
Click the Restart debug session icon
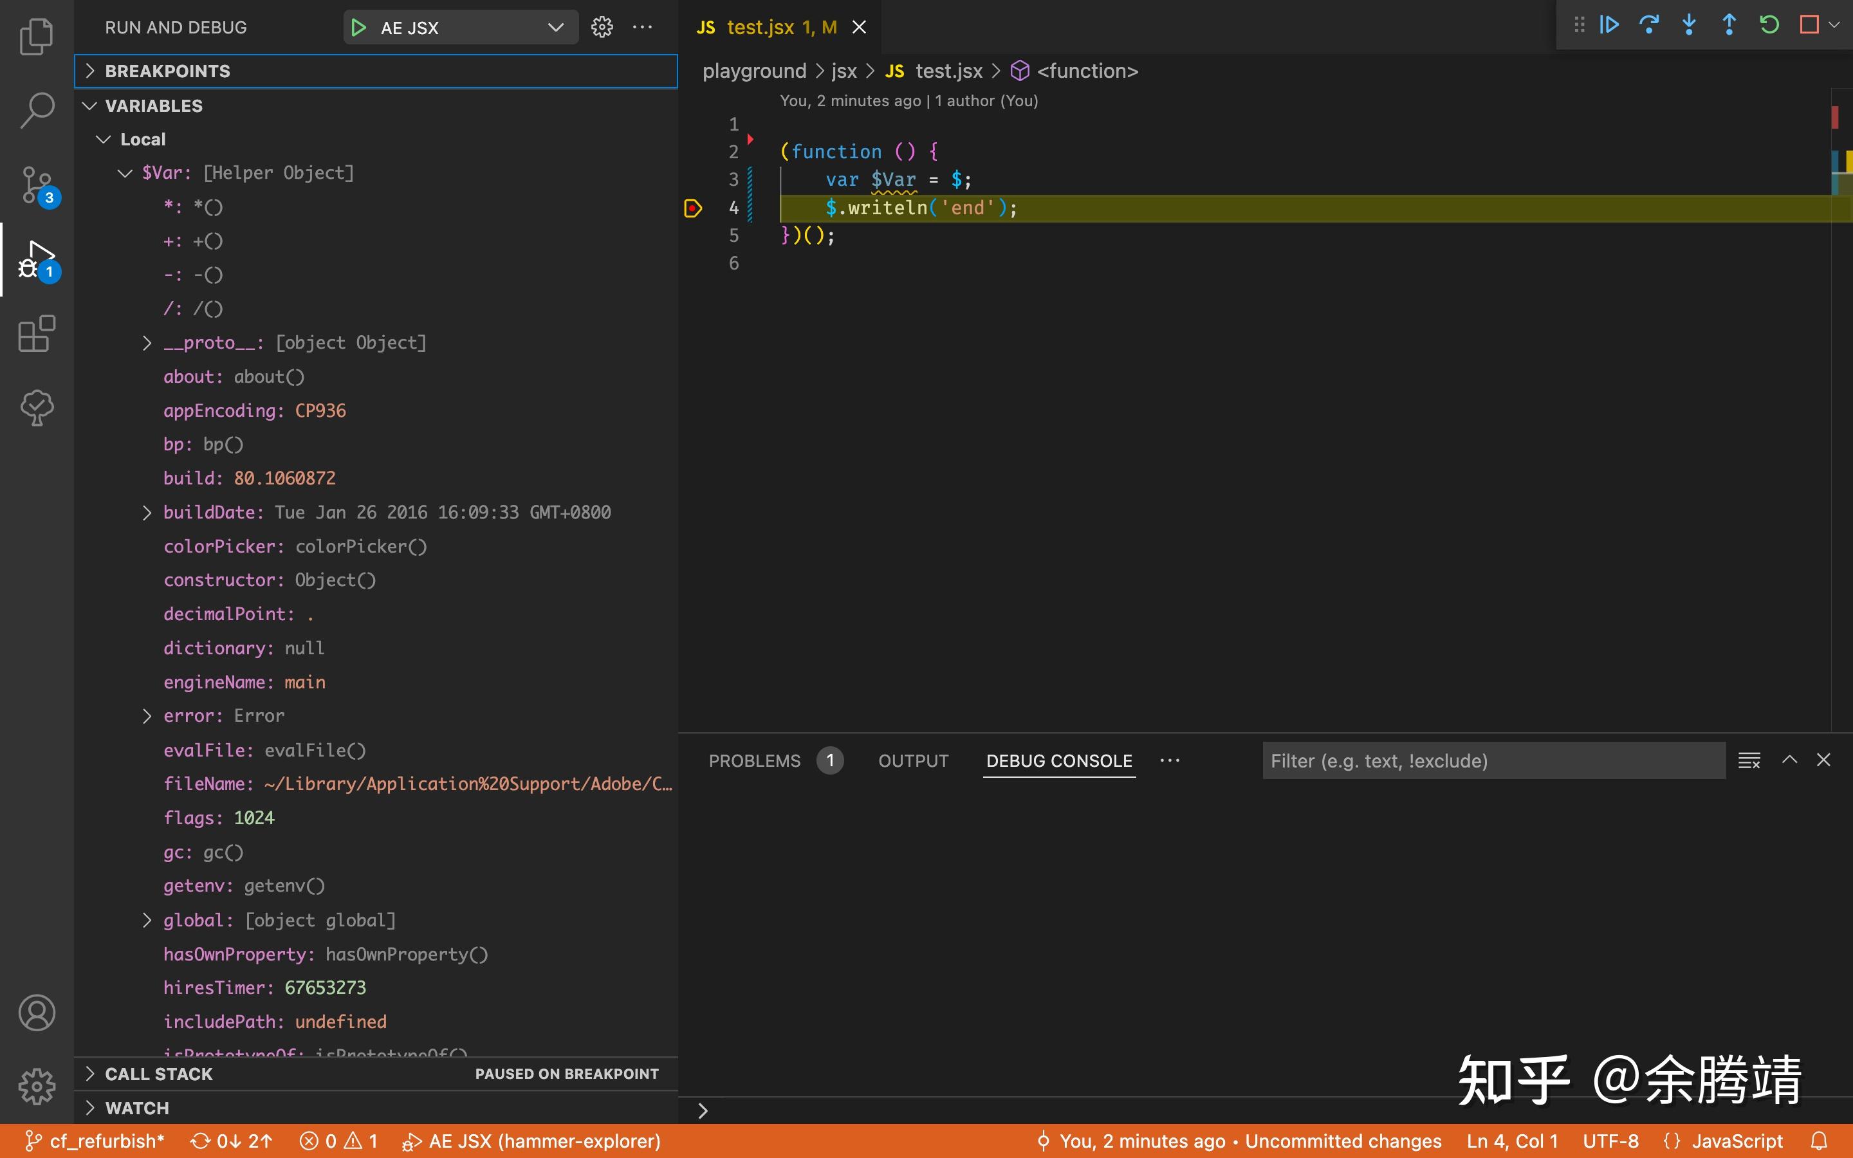[x=1769, y=25]
